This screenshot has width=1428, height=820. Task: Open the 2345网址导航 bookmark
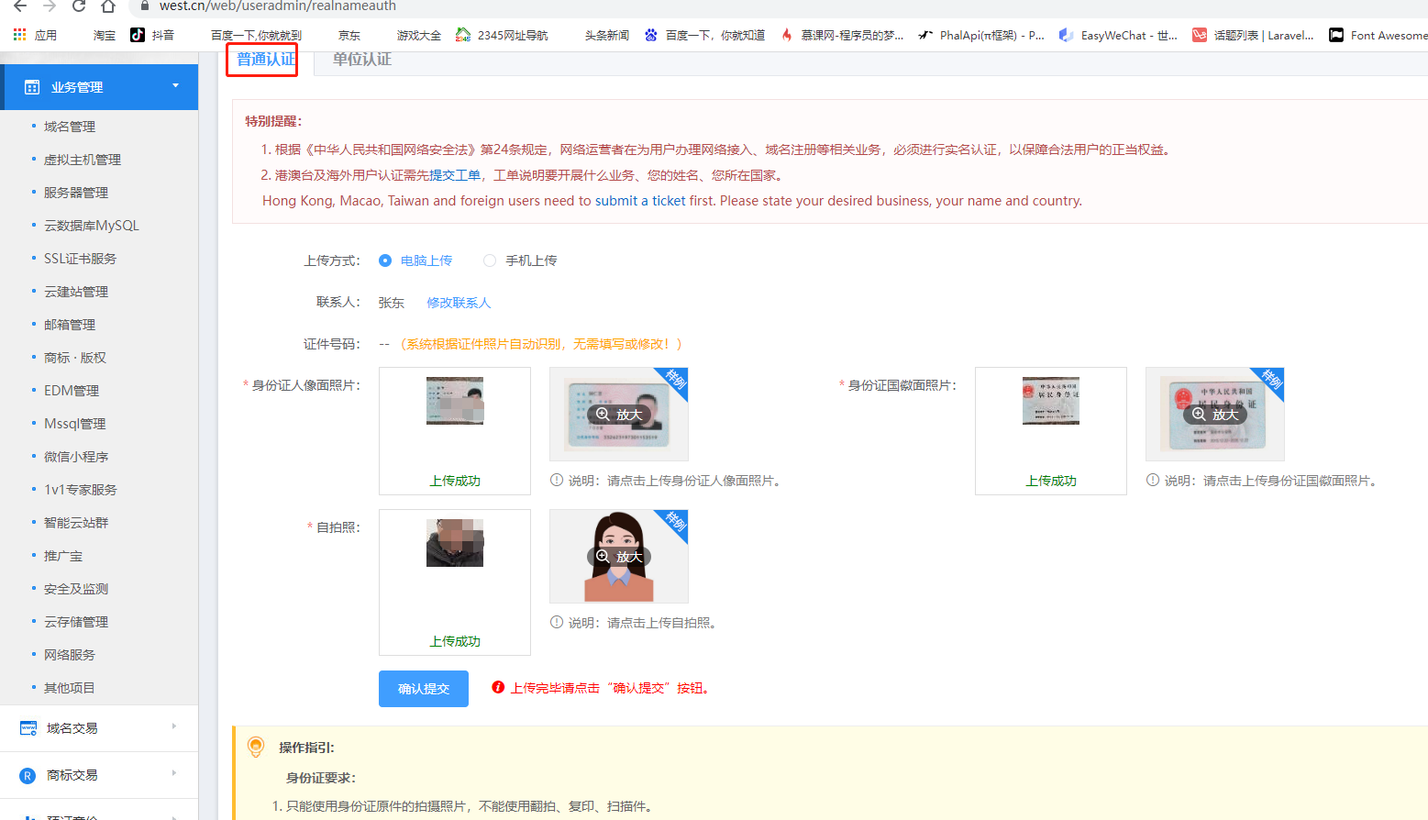(502, 35)
